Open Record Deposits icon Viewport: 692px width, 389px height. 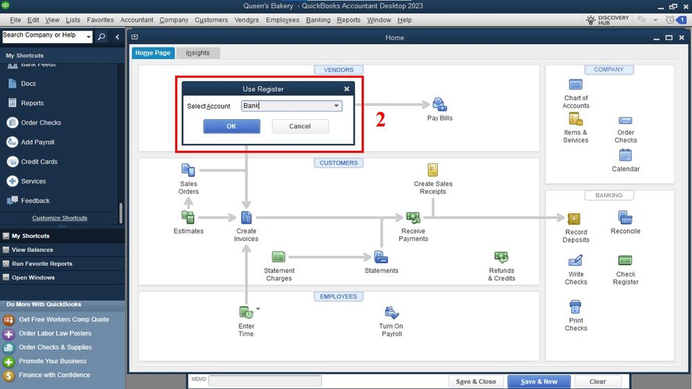tap(574, 219)
